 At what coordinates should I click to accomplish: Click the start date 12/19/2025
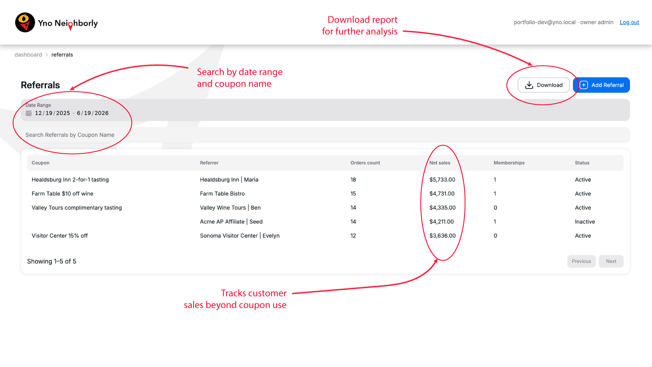[53, 113]
